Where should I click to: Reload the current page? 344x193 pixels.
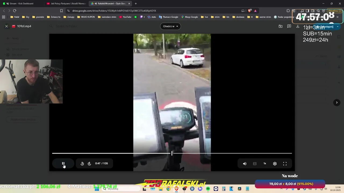tap(15, 11)
